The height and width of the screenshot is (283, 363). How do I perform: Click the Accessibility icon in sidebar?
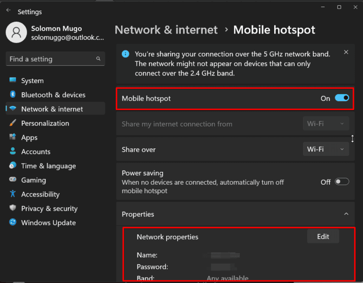(13, 194)
